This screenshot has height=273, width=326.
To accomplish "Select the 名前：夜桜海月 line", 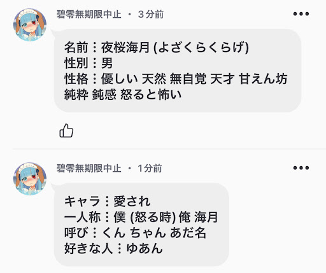I will click(157, 47).
